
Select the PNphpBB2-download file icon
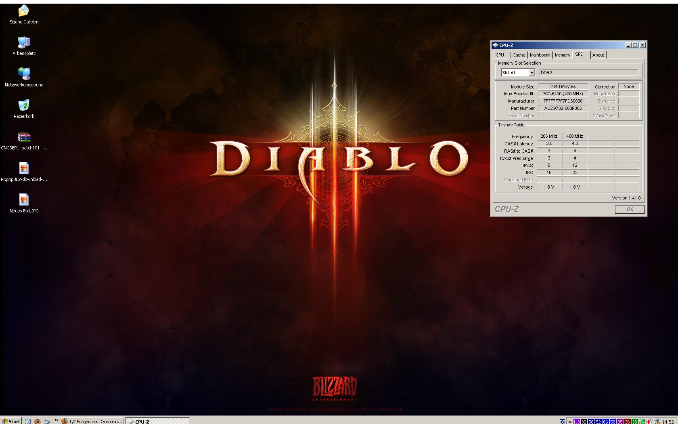(24, 172)
